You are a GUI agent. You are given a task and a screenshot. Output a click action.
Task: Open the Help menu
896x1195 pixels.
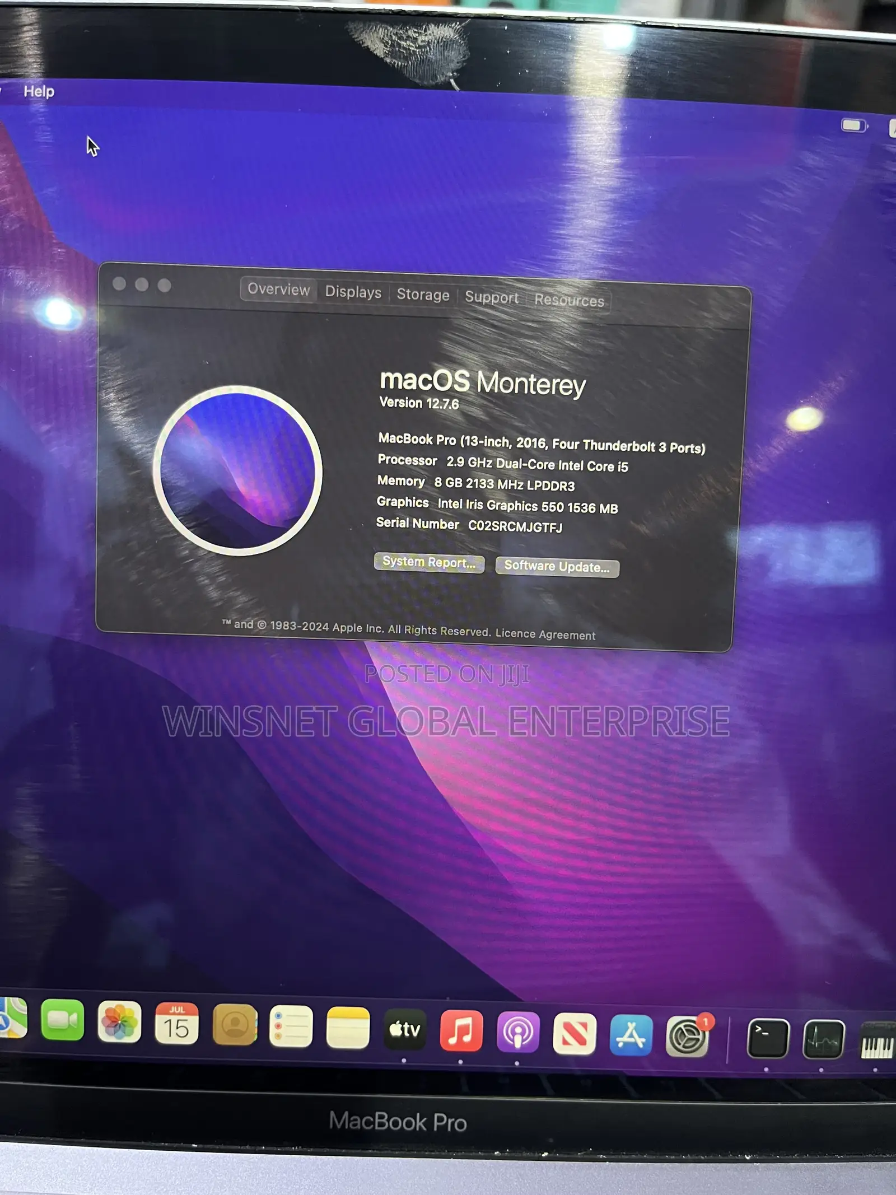(39, 91)
